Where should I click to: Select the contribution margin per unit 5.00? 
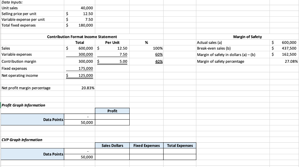(x=124, y=61)
